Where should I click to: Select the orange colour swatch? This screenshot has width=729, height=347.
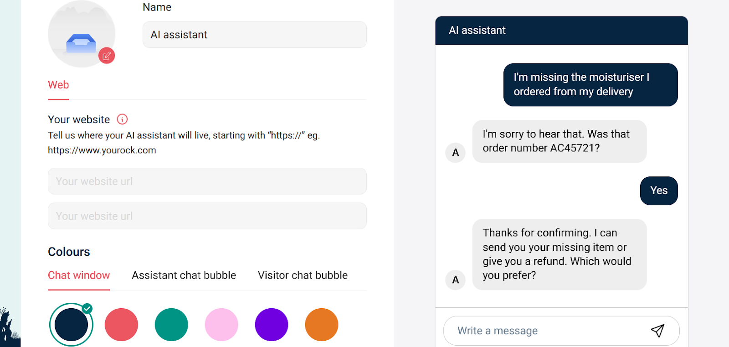(x=322, y=324)
